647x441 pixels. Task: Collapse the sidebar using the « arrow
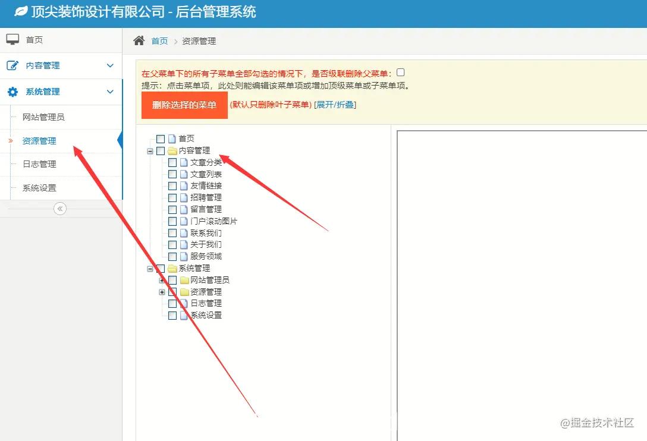click(60, 209)
